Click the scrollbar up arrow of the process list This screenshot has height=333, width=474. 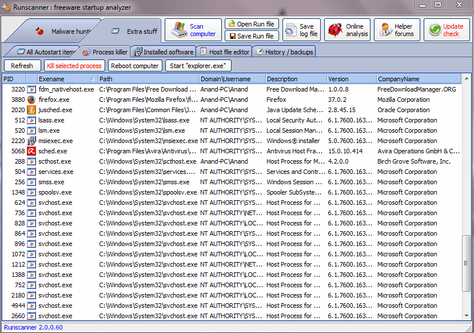(467, 78)
